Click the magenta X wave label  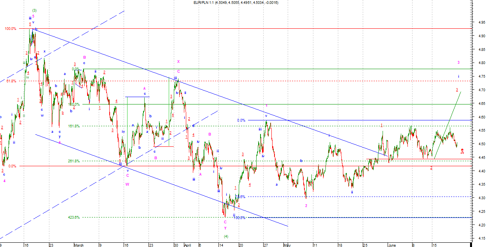(178, 62)
